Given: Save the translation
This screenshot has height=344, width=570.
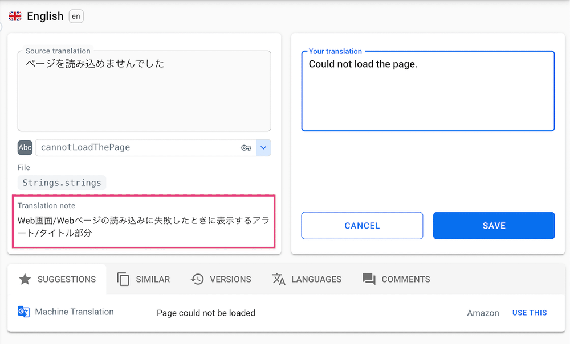Looking at the screenshot, I should 494,225.
